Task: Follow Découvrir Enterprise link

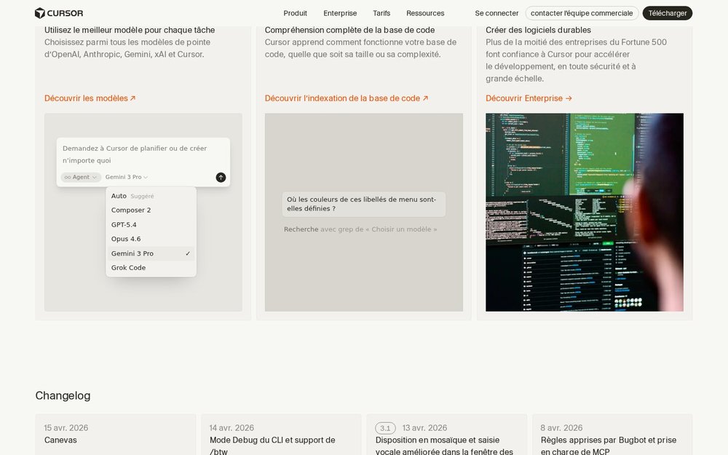Action: tap(529, 98)
